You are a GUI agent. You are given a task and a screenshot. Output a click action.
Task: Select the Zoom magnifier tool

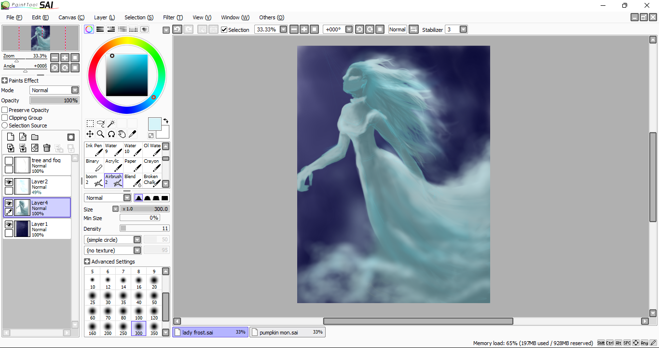[101, 134]
